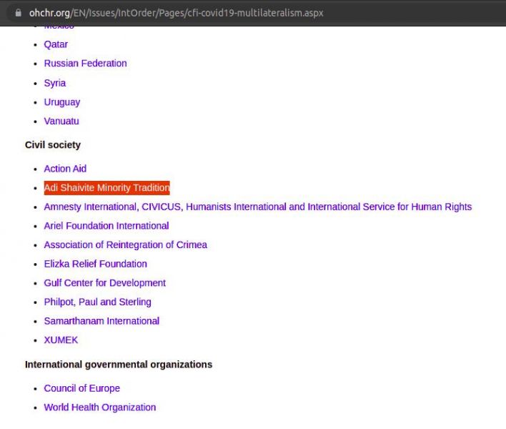Click International governmental organizations heading

tap(119, 365)
